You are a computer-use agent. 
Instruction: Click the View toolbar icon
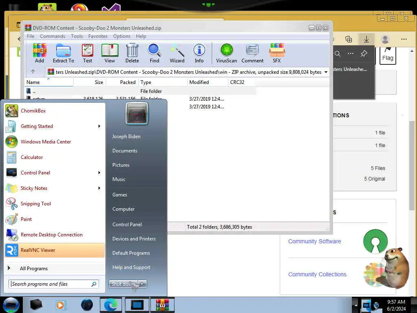[110, 53]
